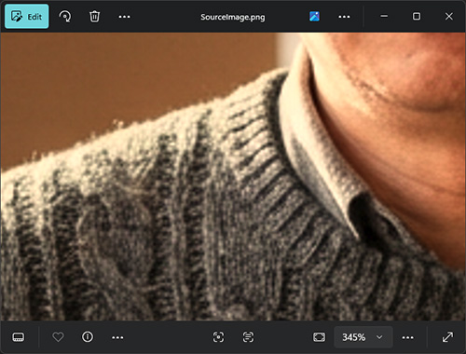
Task: Toggle the filmstrip view icon
Action: [x=18, y=337]
